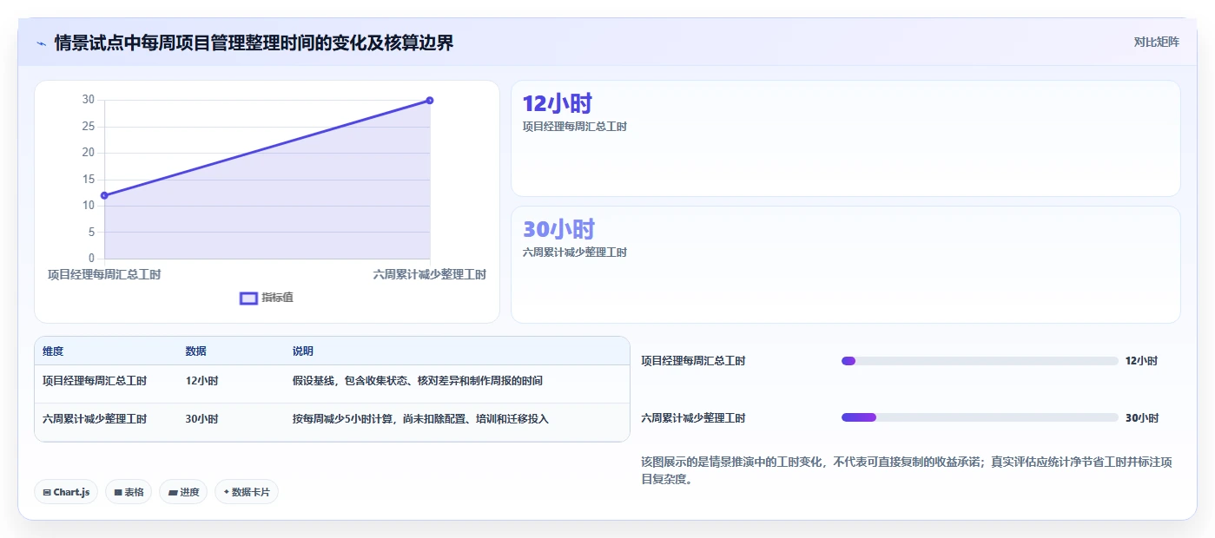Click the chart data point at value 30
Viewport: 1215px width, 538px height.
coord(430,101)
